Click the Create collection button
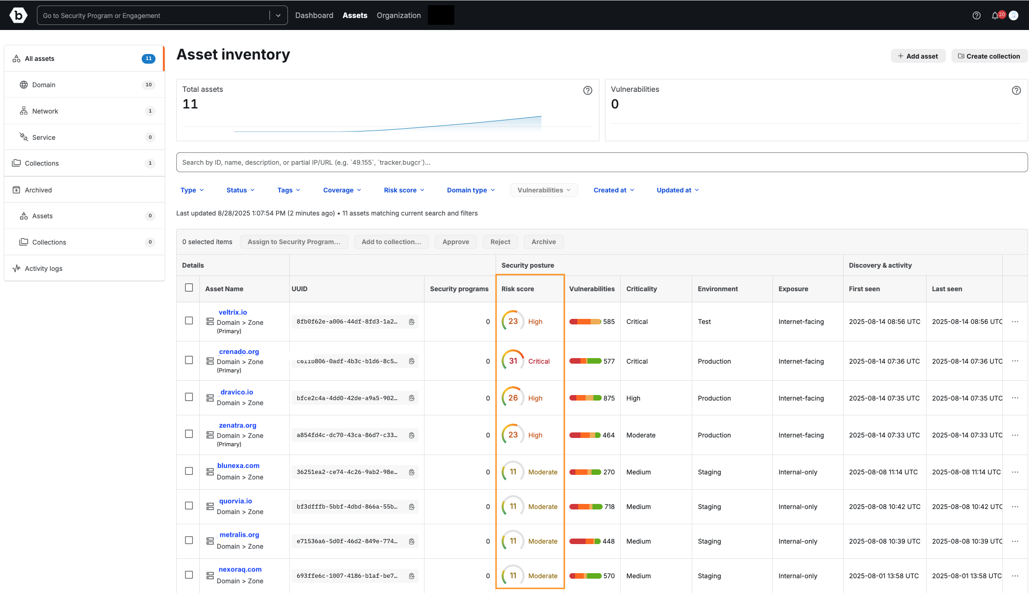1029x593 pixels. click(x=989, y=56)
